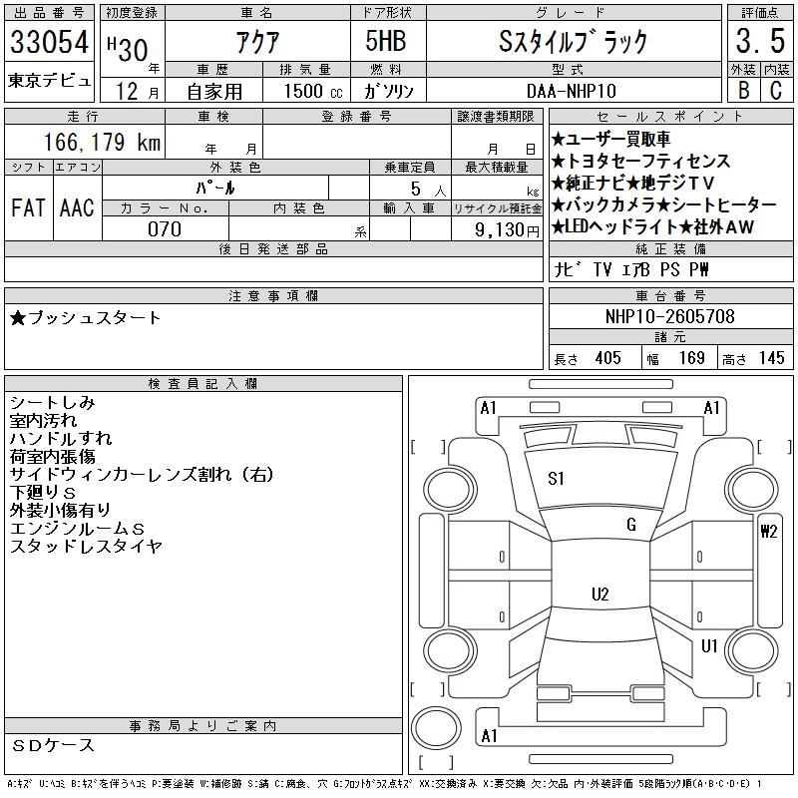The width and height of the screenshot is (798, 798).
Task: Click the color number 070 field
Action: pyautogui.click(x=165, y=229)
